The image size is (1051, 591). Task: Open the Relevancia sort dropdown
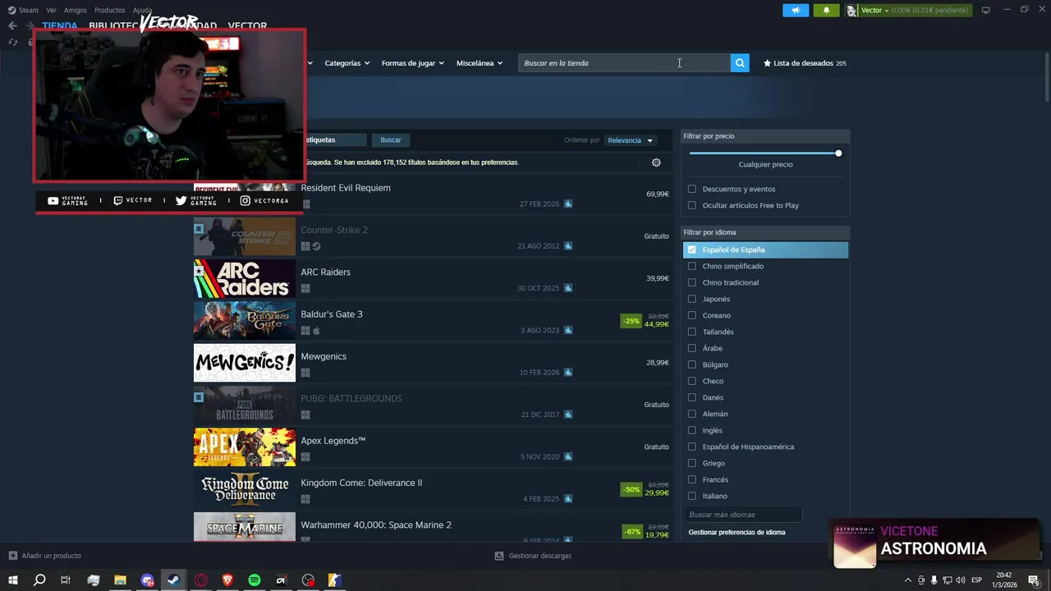click(630, 140)
